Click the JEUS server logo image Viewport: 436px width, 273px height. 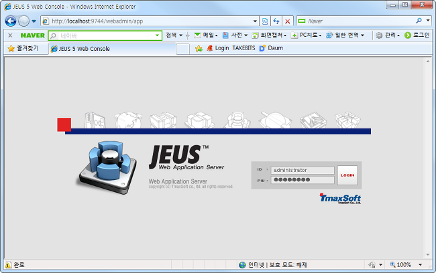107,167
